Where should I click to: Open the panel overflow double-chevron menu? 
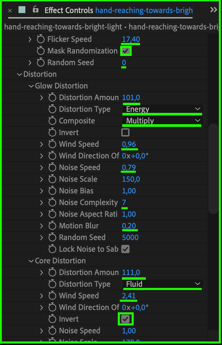click(213, 10)
